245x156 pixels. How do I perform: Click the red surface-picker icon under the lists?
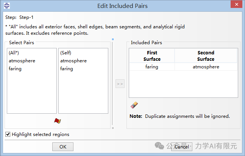click(58, 121)
